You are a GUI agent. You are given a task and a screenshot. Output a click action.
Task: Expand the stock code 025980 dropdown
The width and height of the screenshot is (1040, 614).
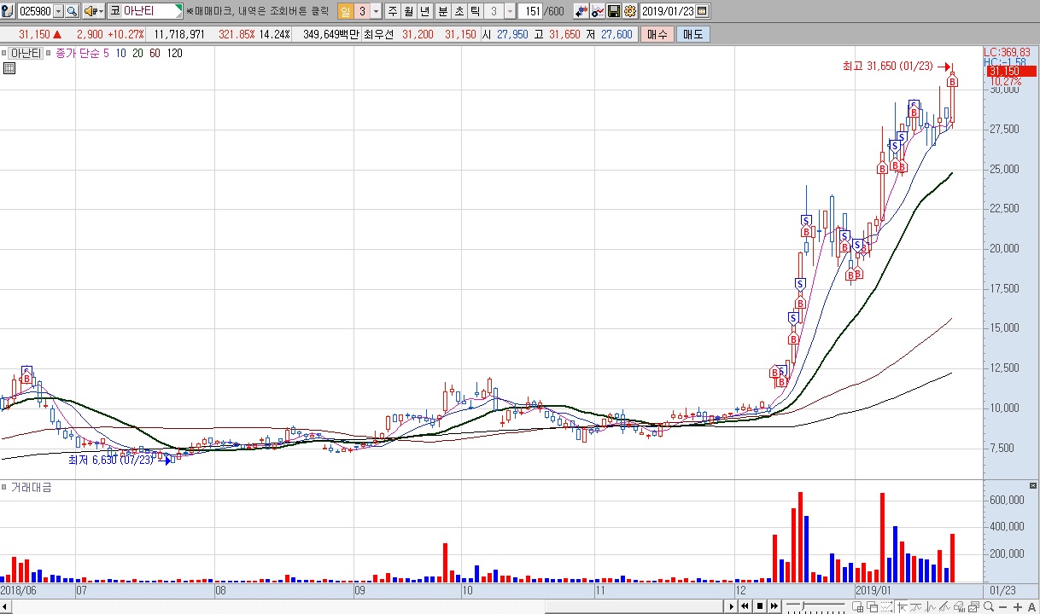pyautogui.click(x=58, y=11)
